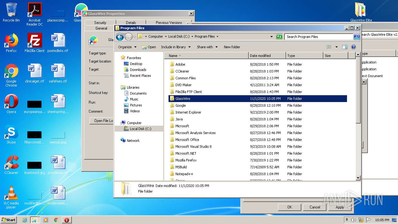398x224 pixels.
Task: Select the Adobe folder row
Action: point(257,64)
